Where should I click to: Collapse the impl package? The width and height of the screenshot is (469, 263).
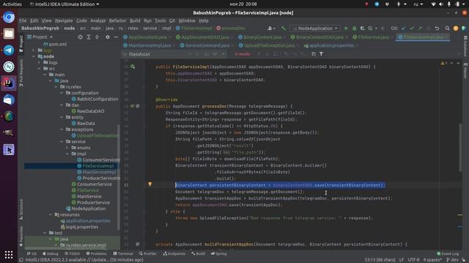coord(67,153)
